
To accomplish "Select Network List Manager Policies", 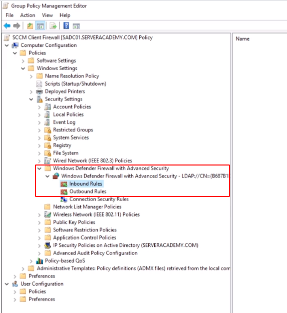I will 87,207.
